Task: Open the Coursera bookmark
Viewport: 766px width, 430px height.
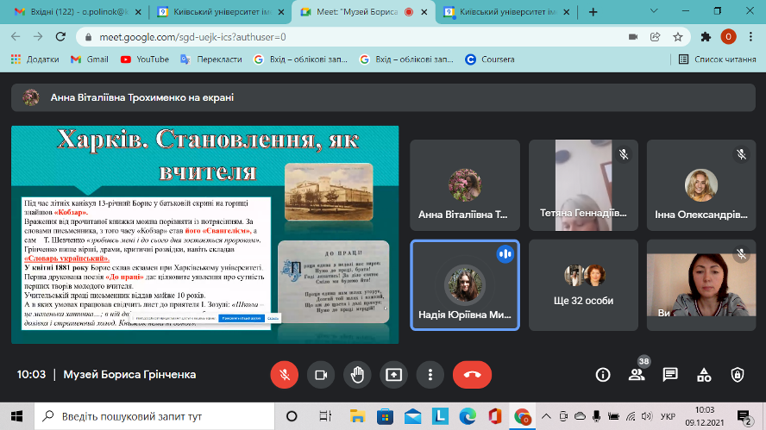Action: coord(490,59)
